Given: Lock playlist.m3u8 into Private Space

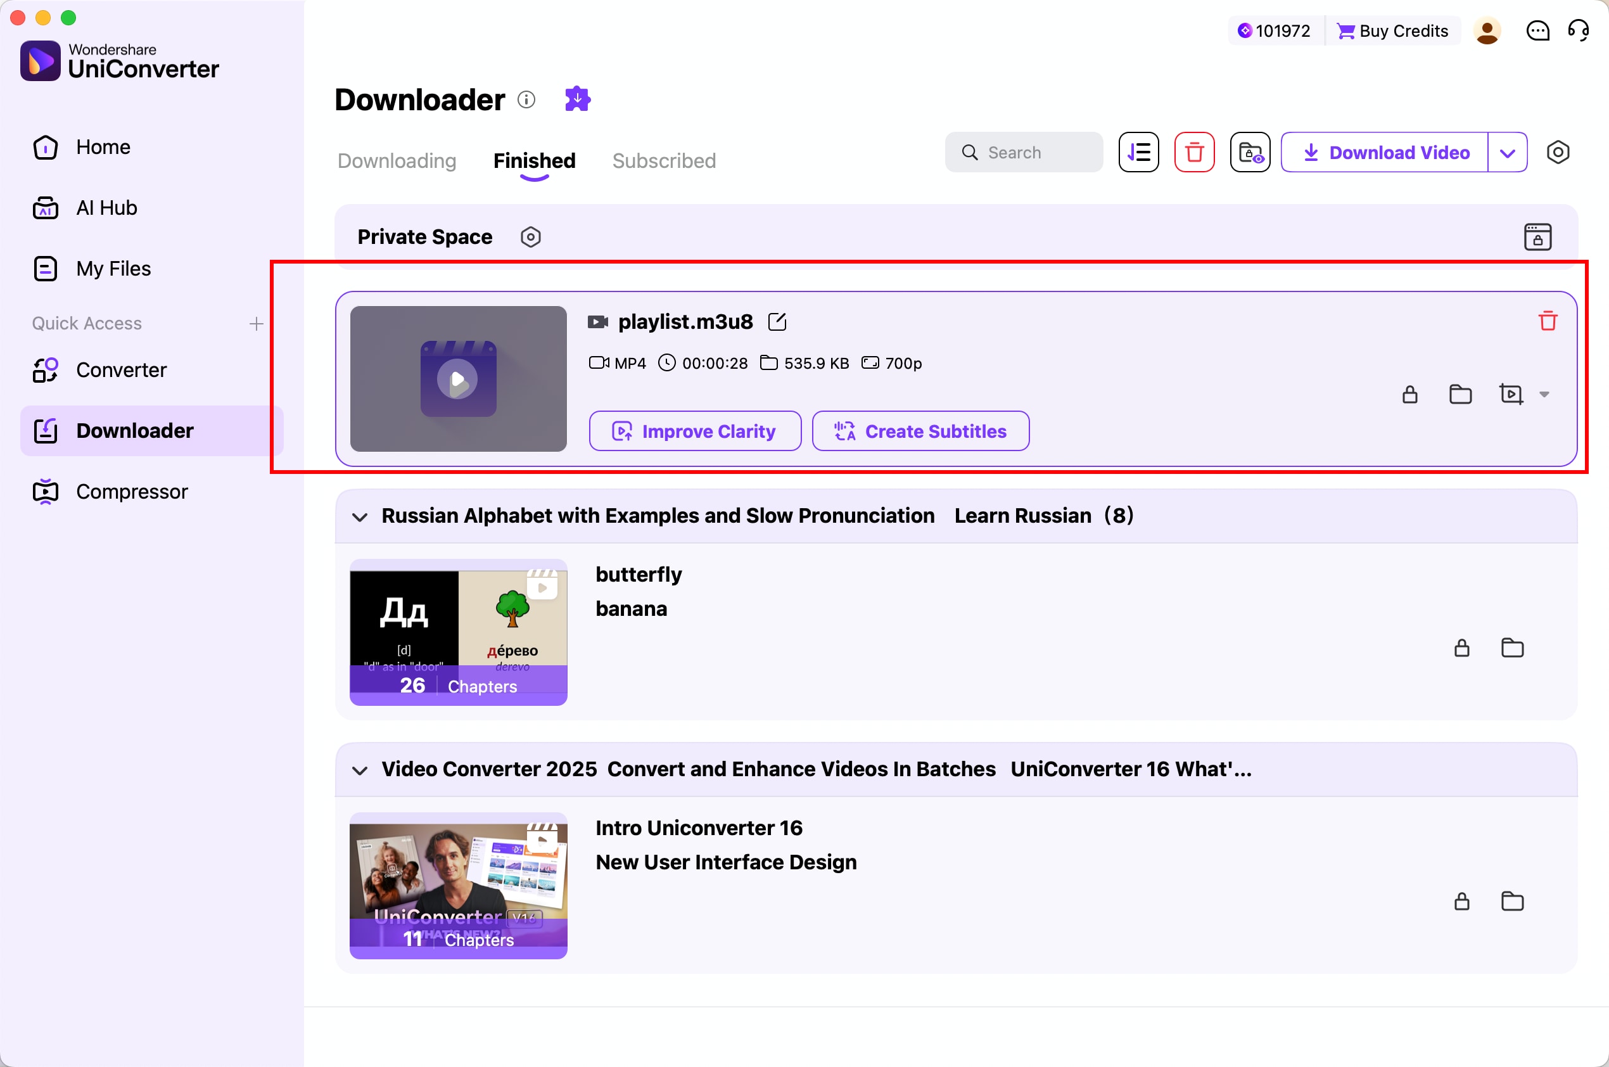Looking at the screenshot, I should (1409, 394).
